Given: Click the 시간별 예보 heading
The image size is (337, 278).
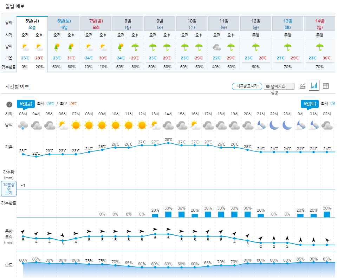Looking at the screenshot, I should [17, 86].
